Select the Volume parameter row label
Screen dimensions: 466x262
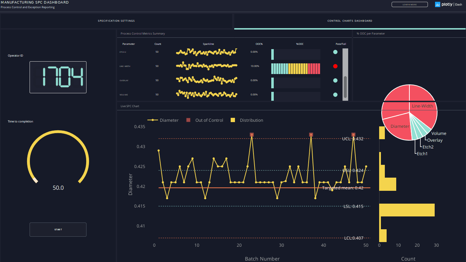(124, 95)
